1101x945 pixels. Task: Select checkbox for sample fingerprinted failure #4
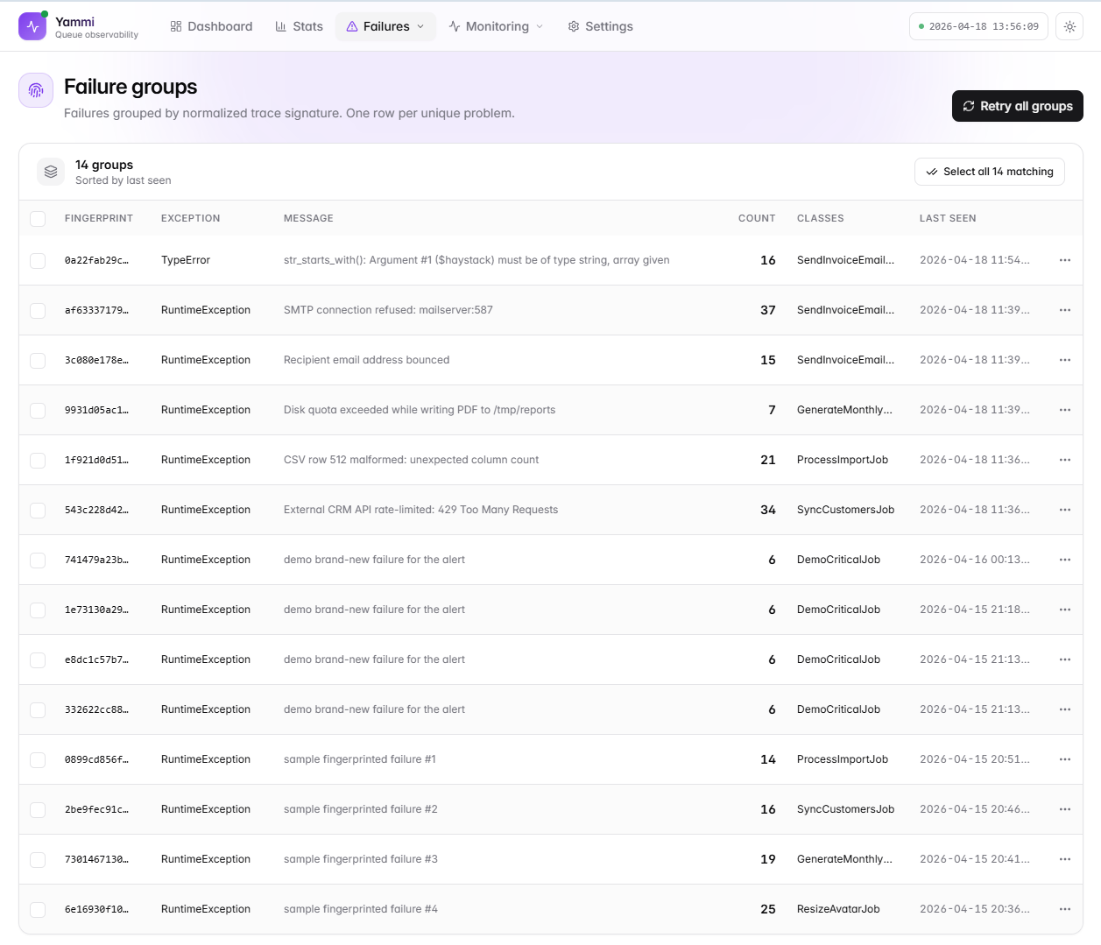[38, 909]
